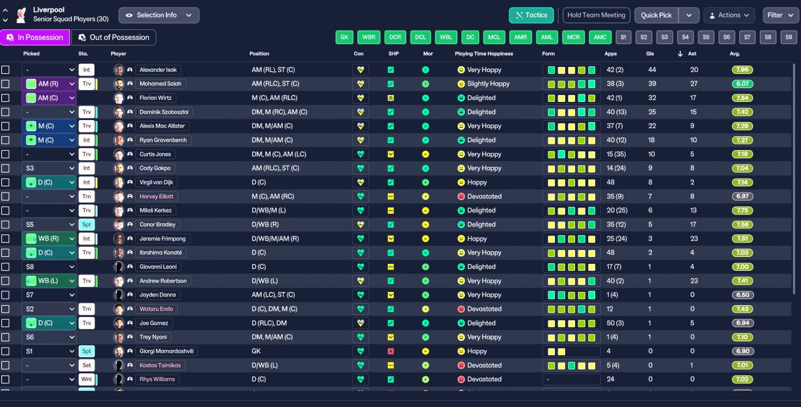
Task: Tick the checkbox for Curtis Jones
Action: click(6, 154)
